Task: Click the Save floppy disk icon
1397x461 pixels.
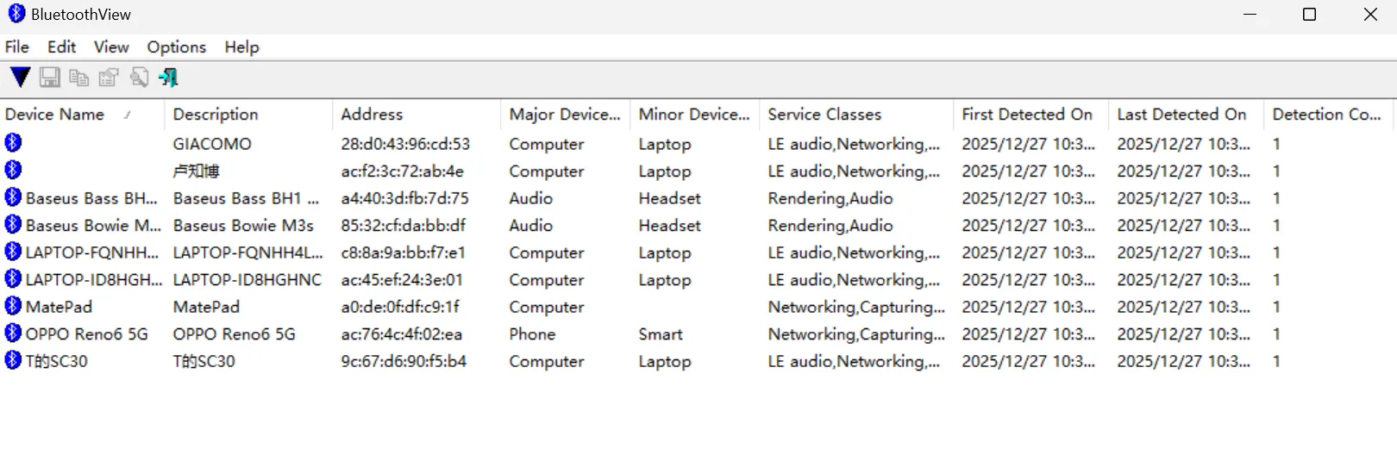Action: pyautogui.click(x=50, y=78)
